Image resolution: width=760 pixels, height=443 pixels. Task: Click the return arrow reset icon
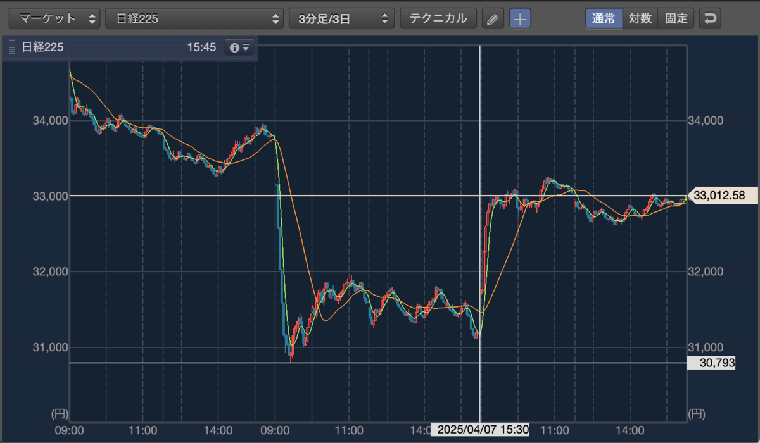[710, 18]
